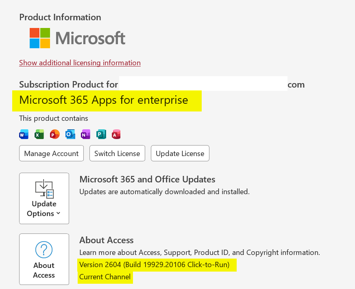This screenshot has width=355, height=289.
Task: Click the About Access heading text
Action: (107, 240)
